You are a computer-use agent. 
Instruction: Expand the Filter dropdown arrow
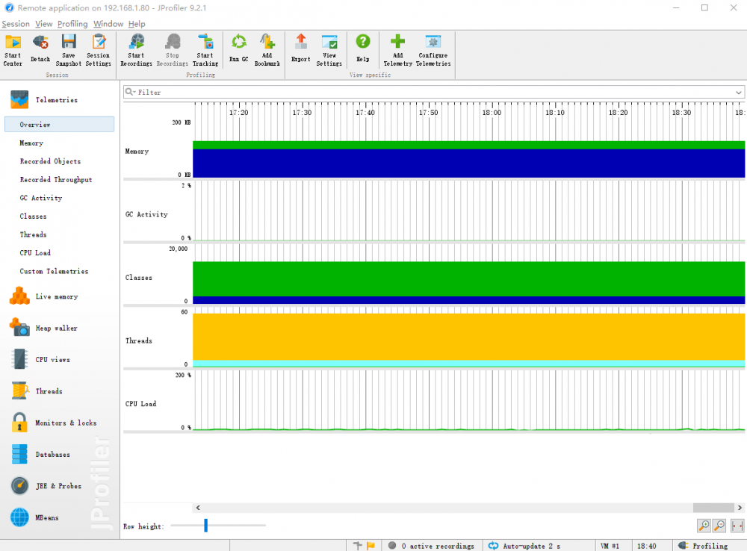pos(738,93)
